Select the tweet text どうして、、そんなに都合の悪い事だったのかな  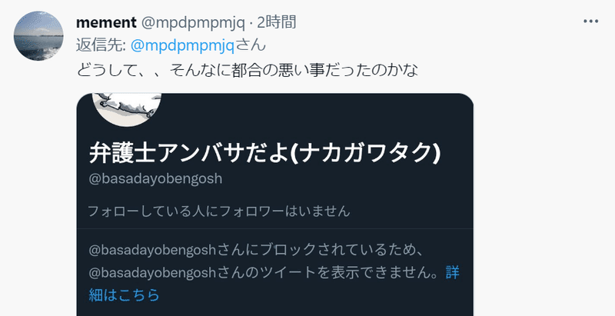(248, 70)
